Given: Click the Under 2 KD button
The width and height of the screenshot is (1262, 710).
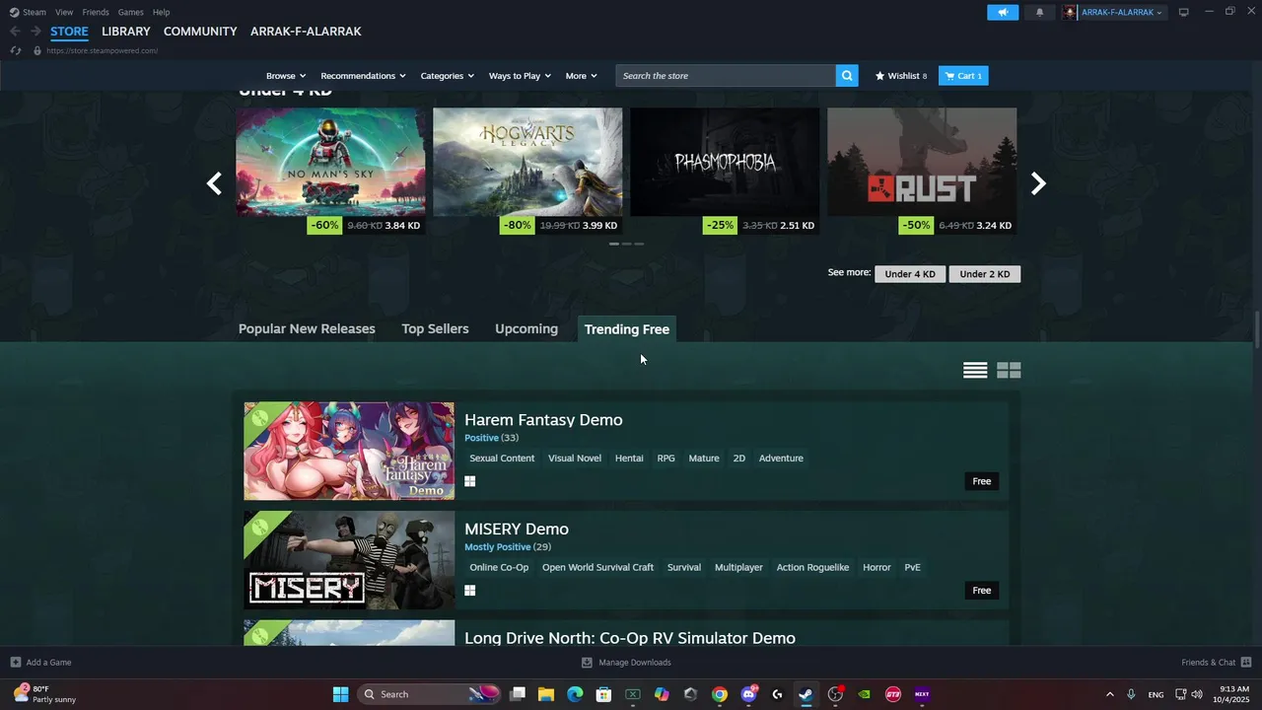Looking at the screenshot, I should 985,274.
